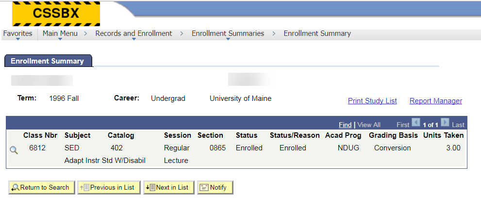Click the Class Nbr column header
This screenshot has width=481, height=210.
(40, 135)
